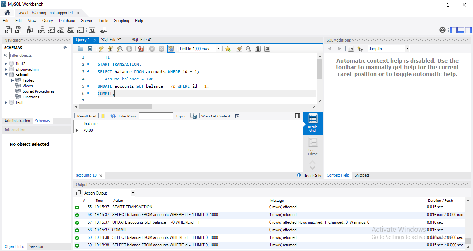Image resolution: width=473 pixels, height=251 pixels.
Task: Switch to the Administration tab in Navigator
Action: pyautogui.click(x=17, y=121)
